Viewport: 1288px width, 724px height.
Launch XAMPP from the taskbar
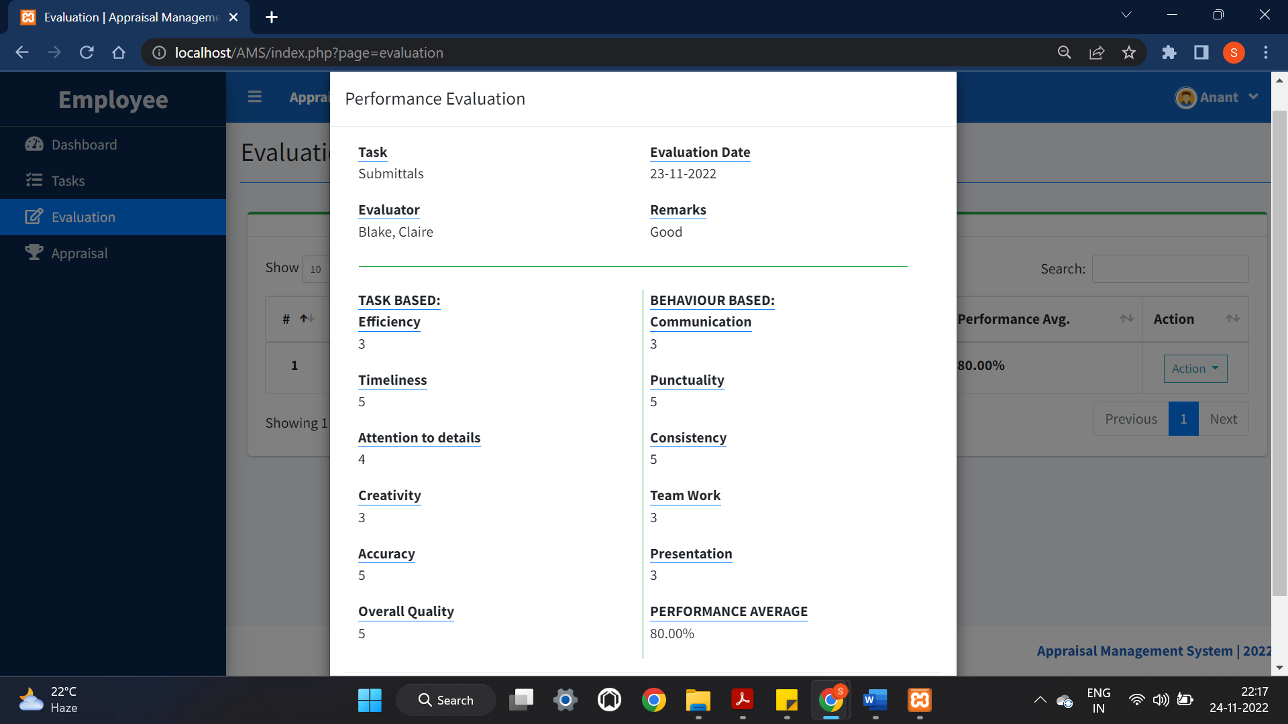coord(919,699)
